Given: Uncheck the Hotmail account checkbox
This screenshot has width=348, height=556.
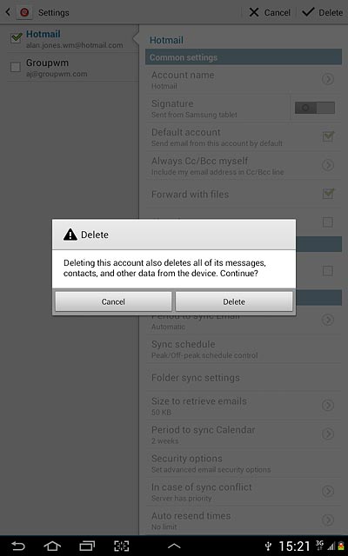Looking at the screenshot, I should coord(16,37).
